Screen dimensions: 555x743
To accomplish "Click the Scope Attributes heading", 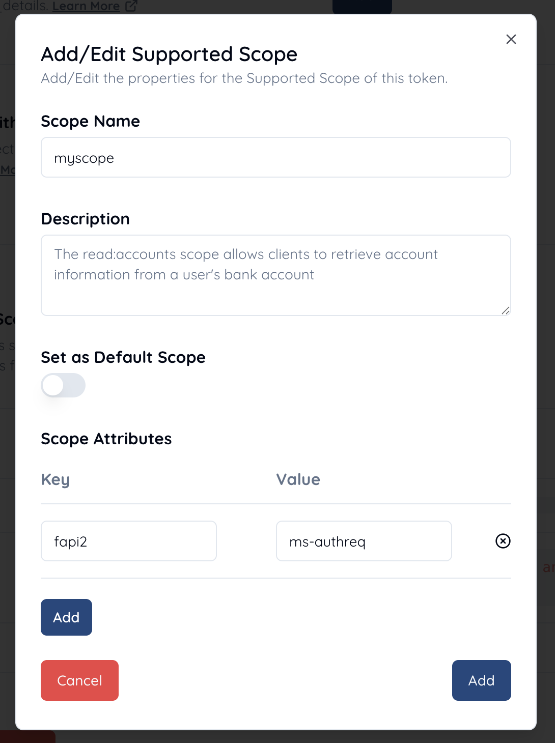I will coord(106,439).
